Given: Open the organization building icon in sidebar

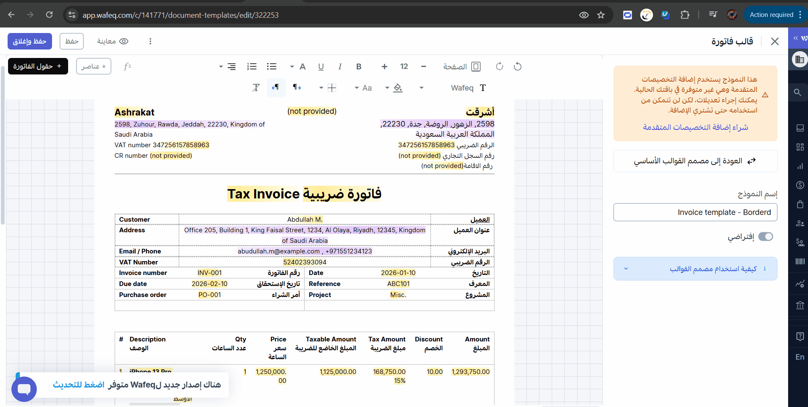Looking at the screenshot, I should coord(799,59).
